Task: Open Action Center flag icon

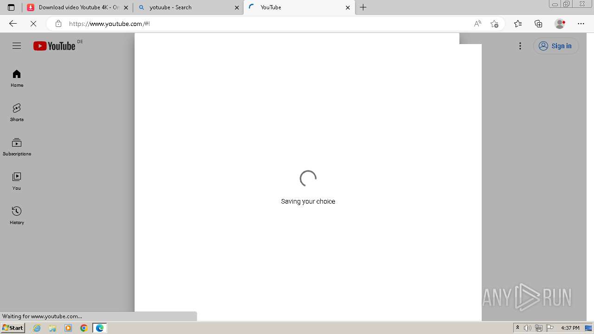Action: [550, 328]
